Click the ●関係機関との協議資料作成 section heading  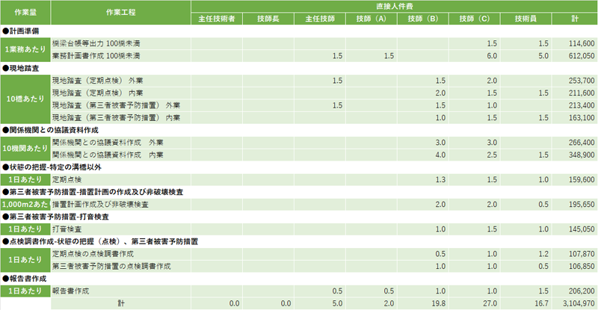coord(50,131)
